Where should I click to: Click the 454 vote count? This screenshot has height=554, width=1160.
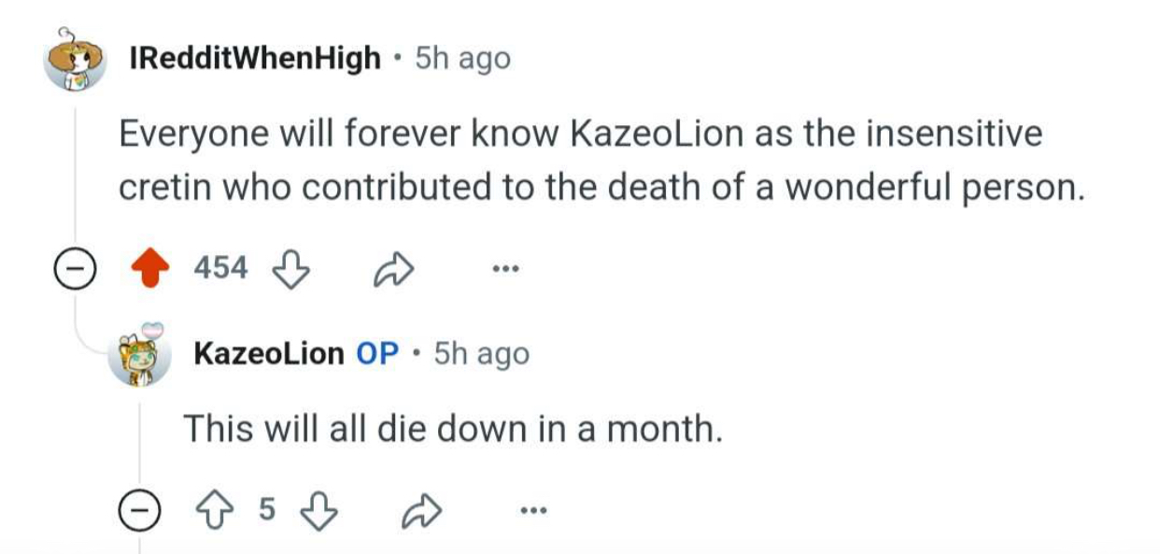point(221,268)
